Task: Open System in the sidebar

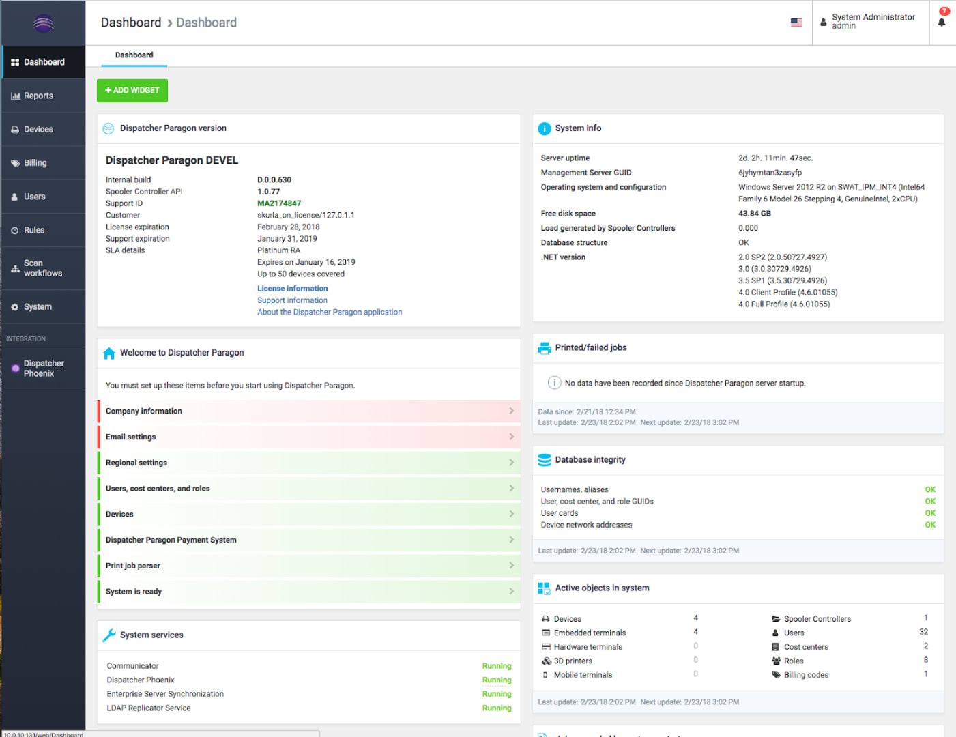Action: coord(44,307)
